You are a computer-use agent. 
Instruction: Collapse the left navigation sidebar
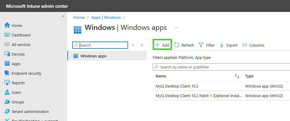(63, 16)
